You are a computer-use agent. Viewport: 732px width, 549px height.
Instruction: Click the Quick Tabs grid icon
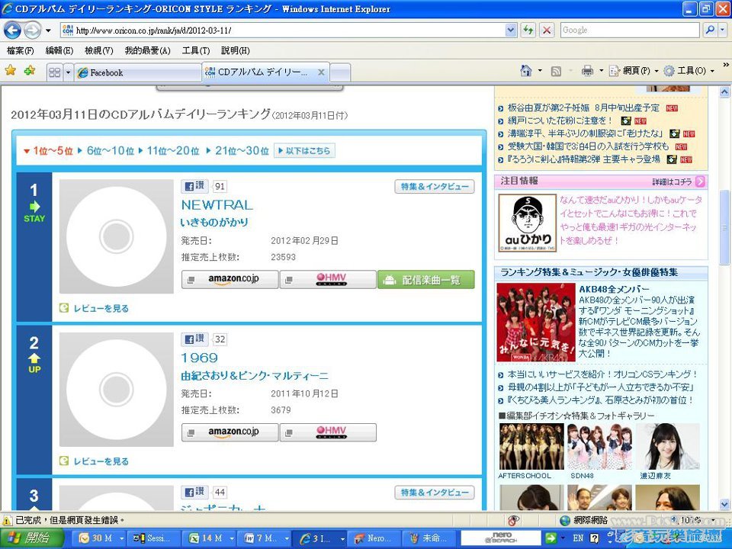coord(55,72)
